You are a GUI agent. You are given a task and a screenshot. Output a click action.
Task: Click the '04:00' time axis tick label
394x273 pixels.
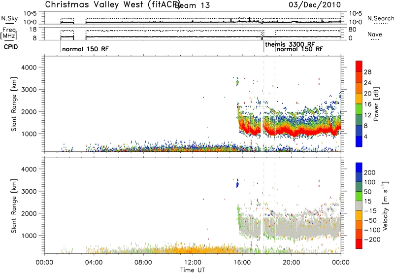click(x=94, y=263)
